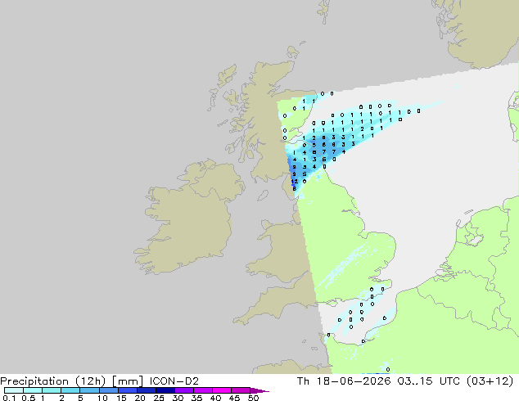The image size is (519, 401).
Task: Click the '03..15 UTC' time range text
Action: 429,381
